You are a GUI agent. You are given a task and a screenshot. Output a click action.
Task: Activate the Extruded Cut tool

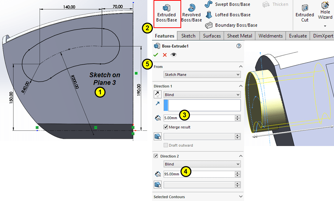click(x=305, y=14)
